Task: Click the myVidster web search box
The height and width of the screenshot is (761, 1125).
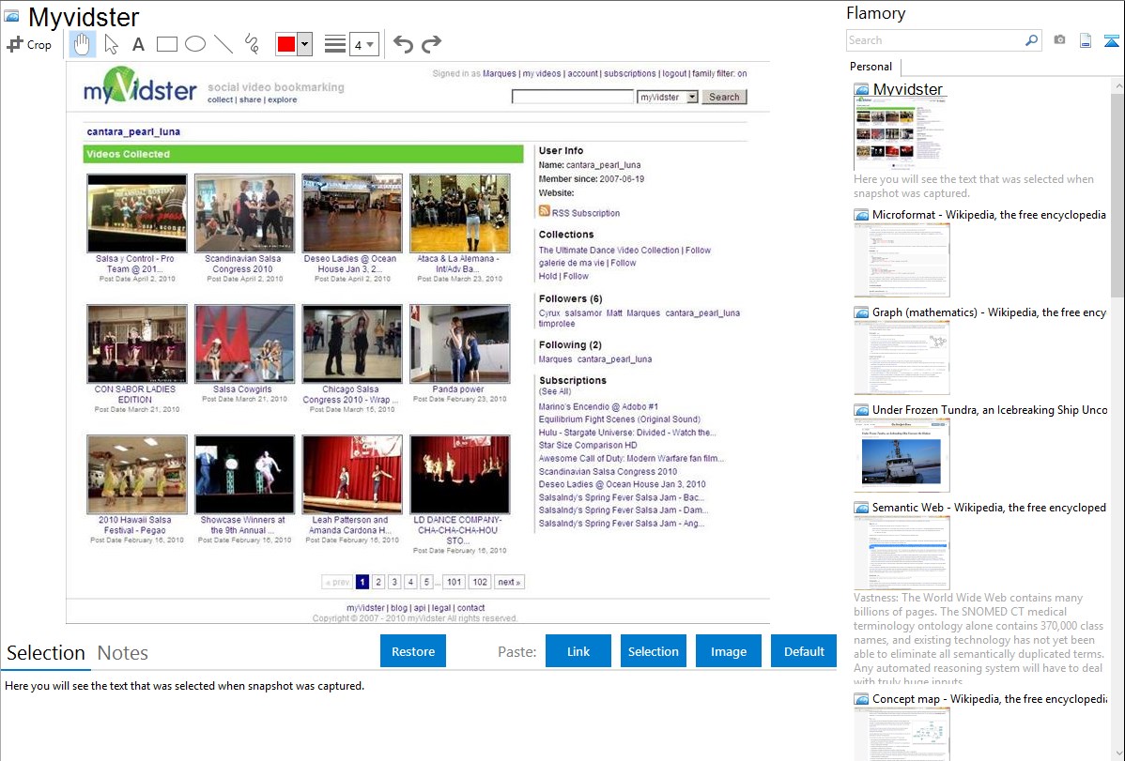Action: (573, 97)
